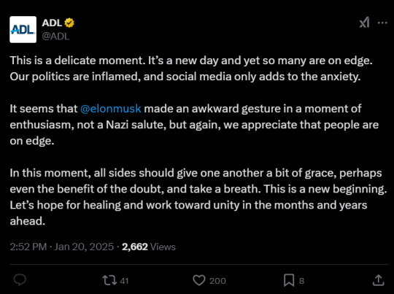Bookmark this ADL post
394x294 pixels.
[x=289, y=280]
